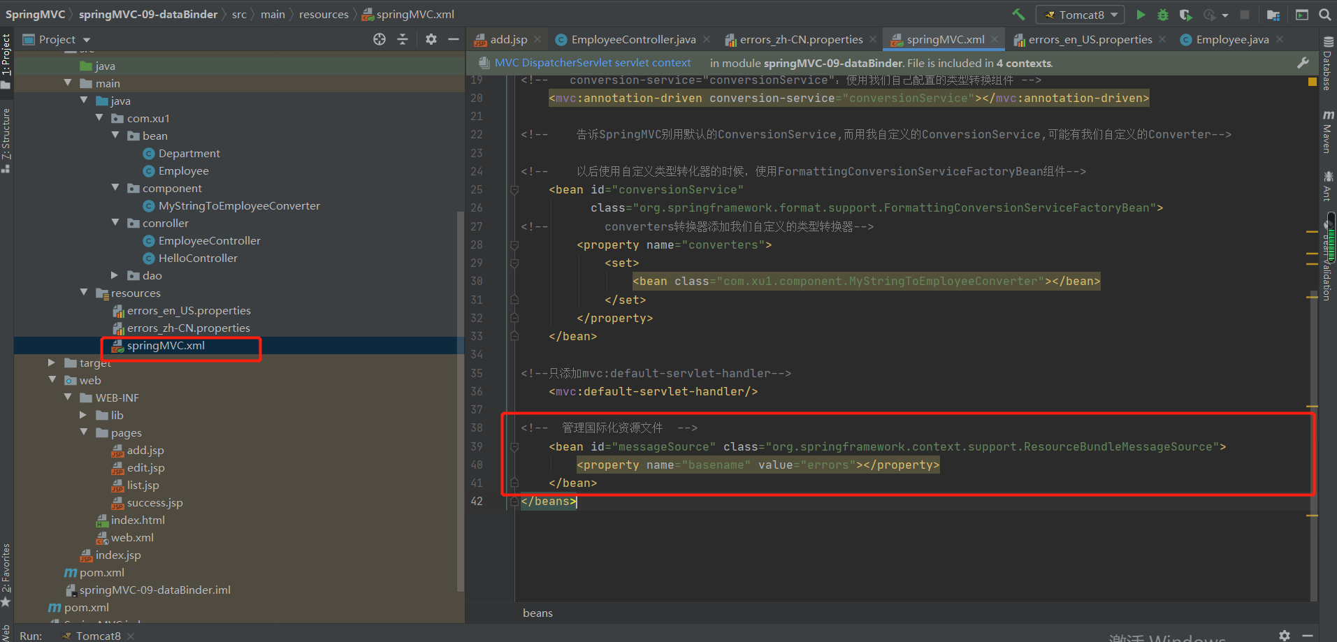Select edit.jsp under pages

point(145,467)
